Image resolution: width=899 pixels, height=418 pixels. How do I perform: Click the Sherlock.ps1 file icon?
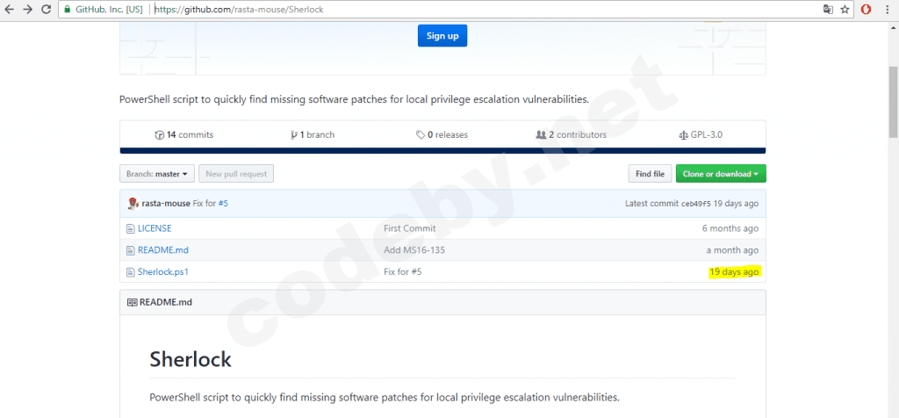(130, 271)
